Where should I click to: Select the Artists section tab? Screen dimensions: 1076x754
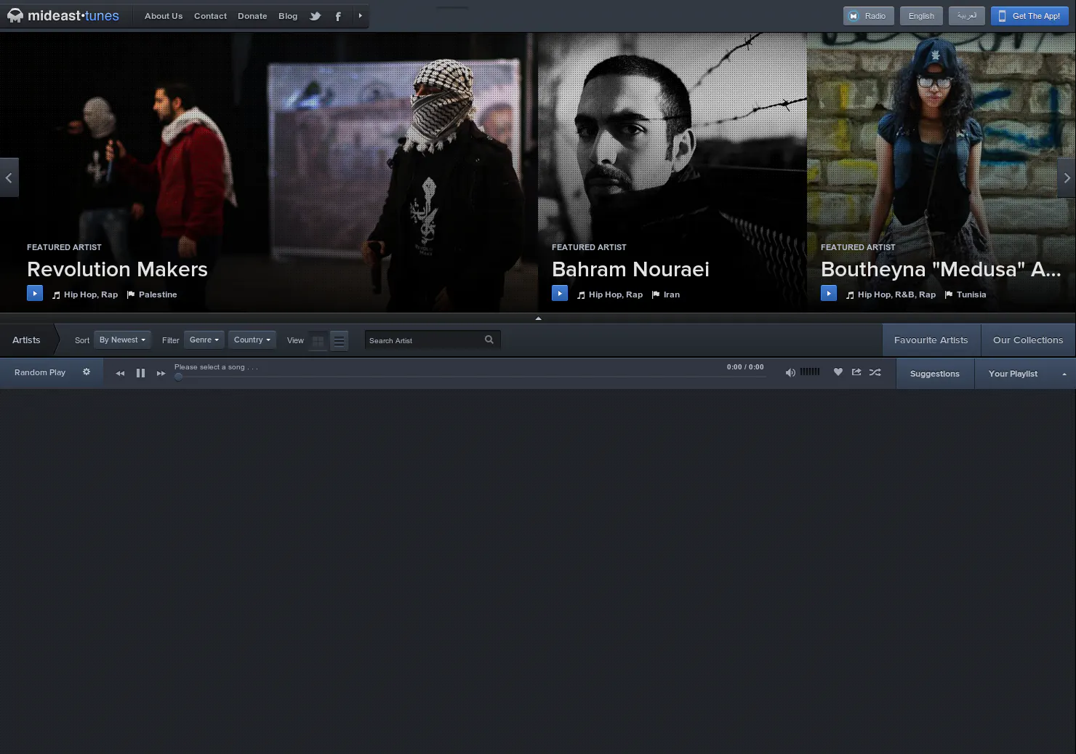pos(27,340)
